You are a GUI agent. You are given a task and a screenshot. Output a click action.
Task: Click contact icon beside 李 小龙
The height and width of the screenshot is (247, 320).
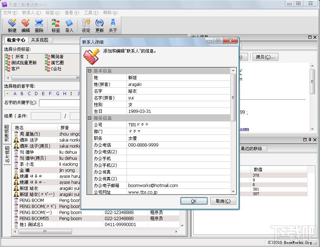click(x=16, y=164)
